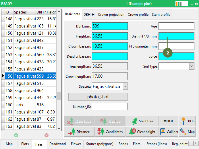Click the row selector of tree 150

point(3,33)
